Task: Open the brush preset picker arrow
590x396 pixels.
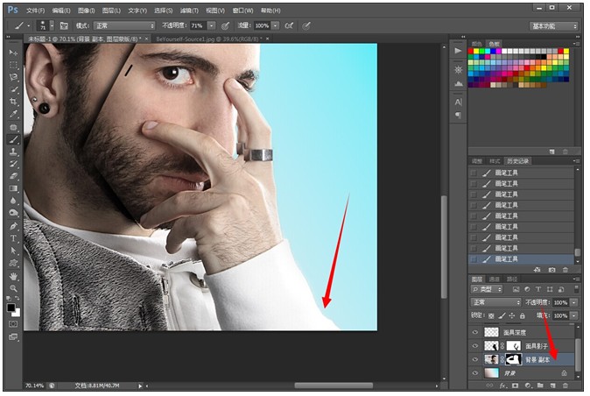Action: (x=52, y=25)
